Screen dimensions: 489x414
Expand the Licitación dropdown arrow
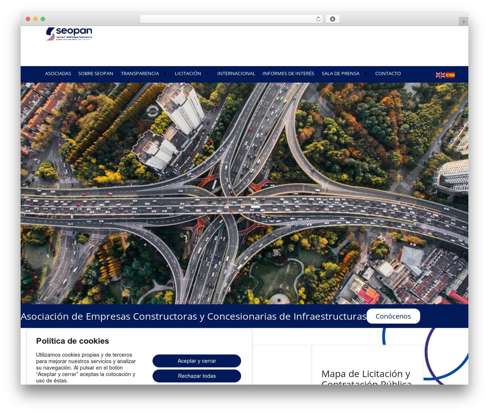[x=207, y=74]
